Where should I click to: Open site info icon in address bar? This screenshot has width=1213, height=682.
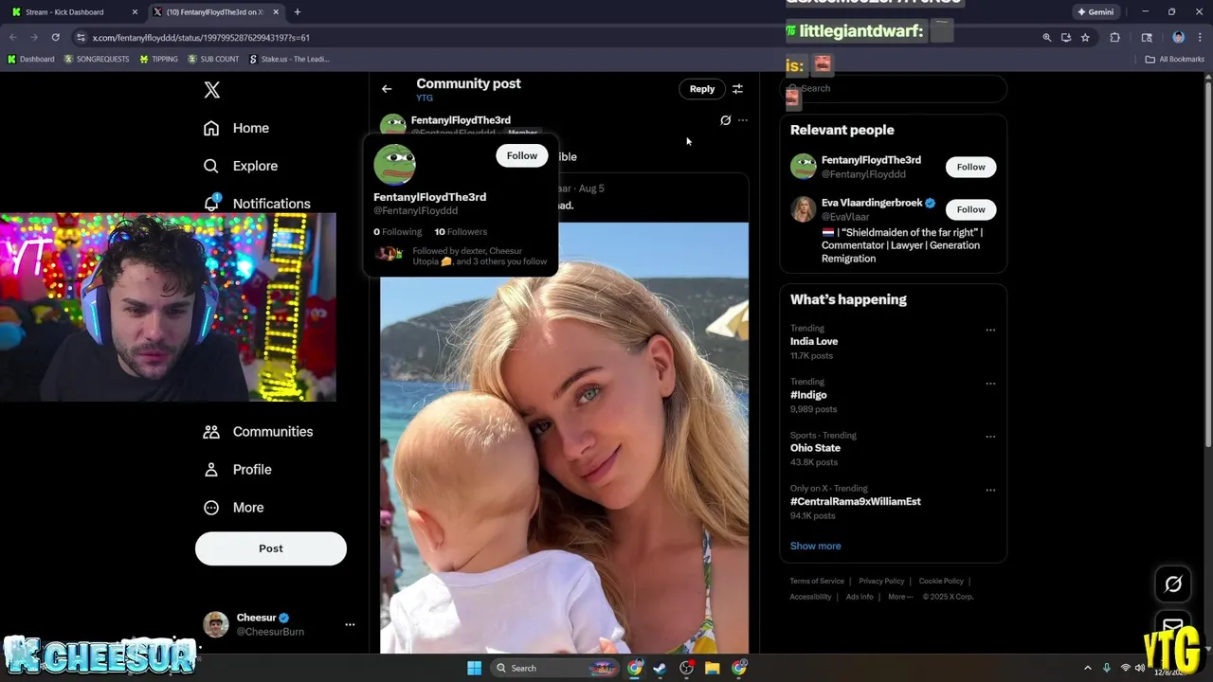tap(81, 38)
